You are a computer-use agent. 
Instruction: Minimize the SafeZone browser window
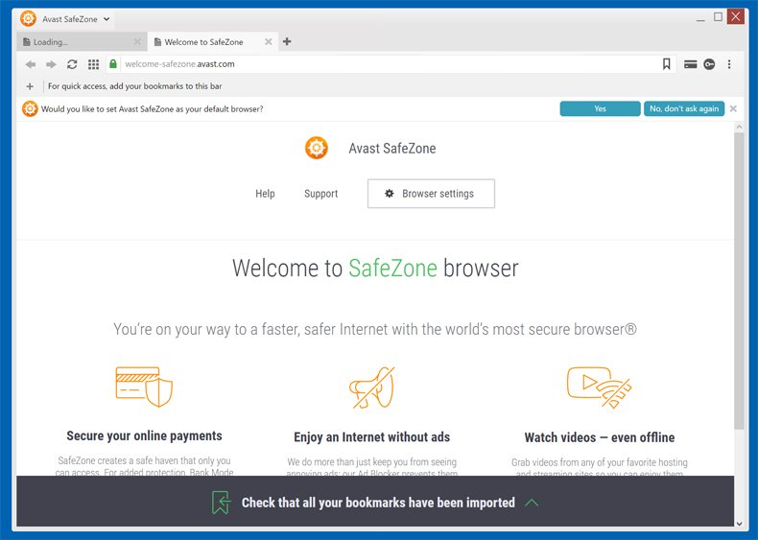pyautogui.click(x=700, y=18)
